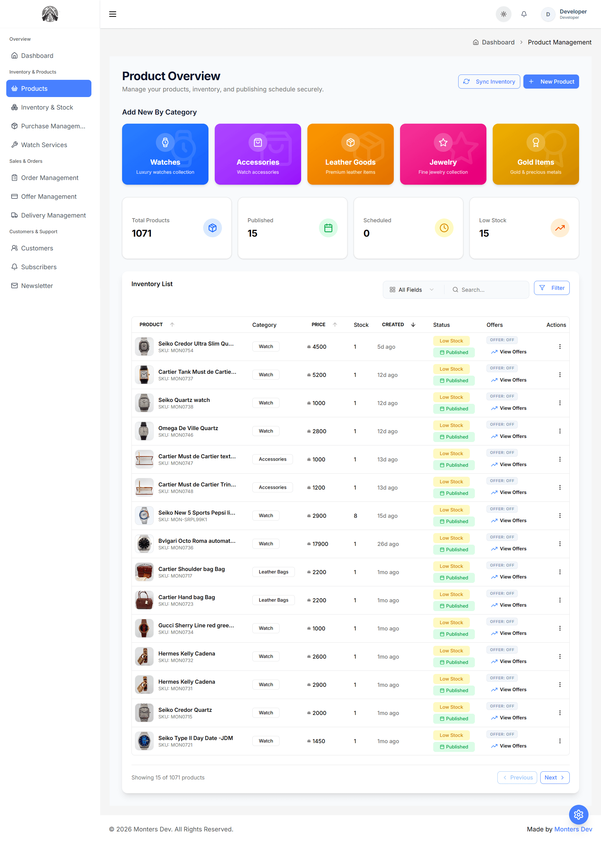Open actions kebab menu for Seiko Quartz watch
This screenshot has height=843, width=601.
[560, 403]
